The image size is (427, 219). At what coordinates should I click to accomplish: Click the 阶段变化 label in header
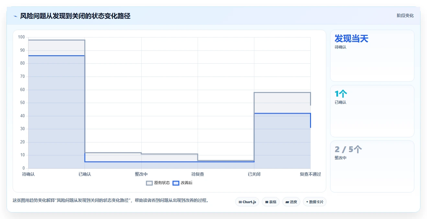click(405, 16)
